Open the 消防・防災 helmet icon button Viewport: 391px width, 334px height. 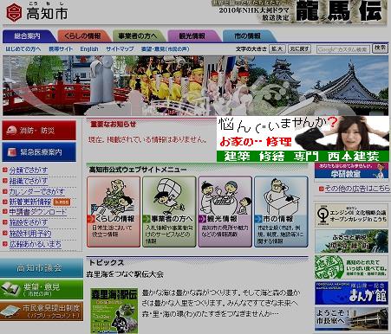[39, 131]
